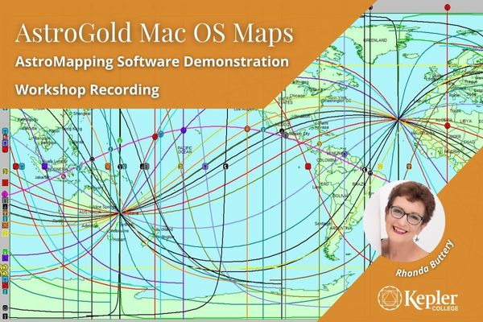
Task: Select yellow square marker in the Atlantic
Action: pos(380,167)
